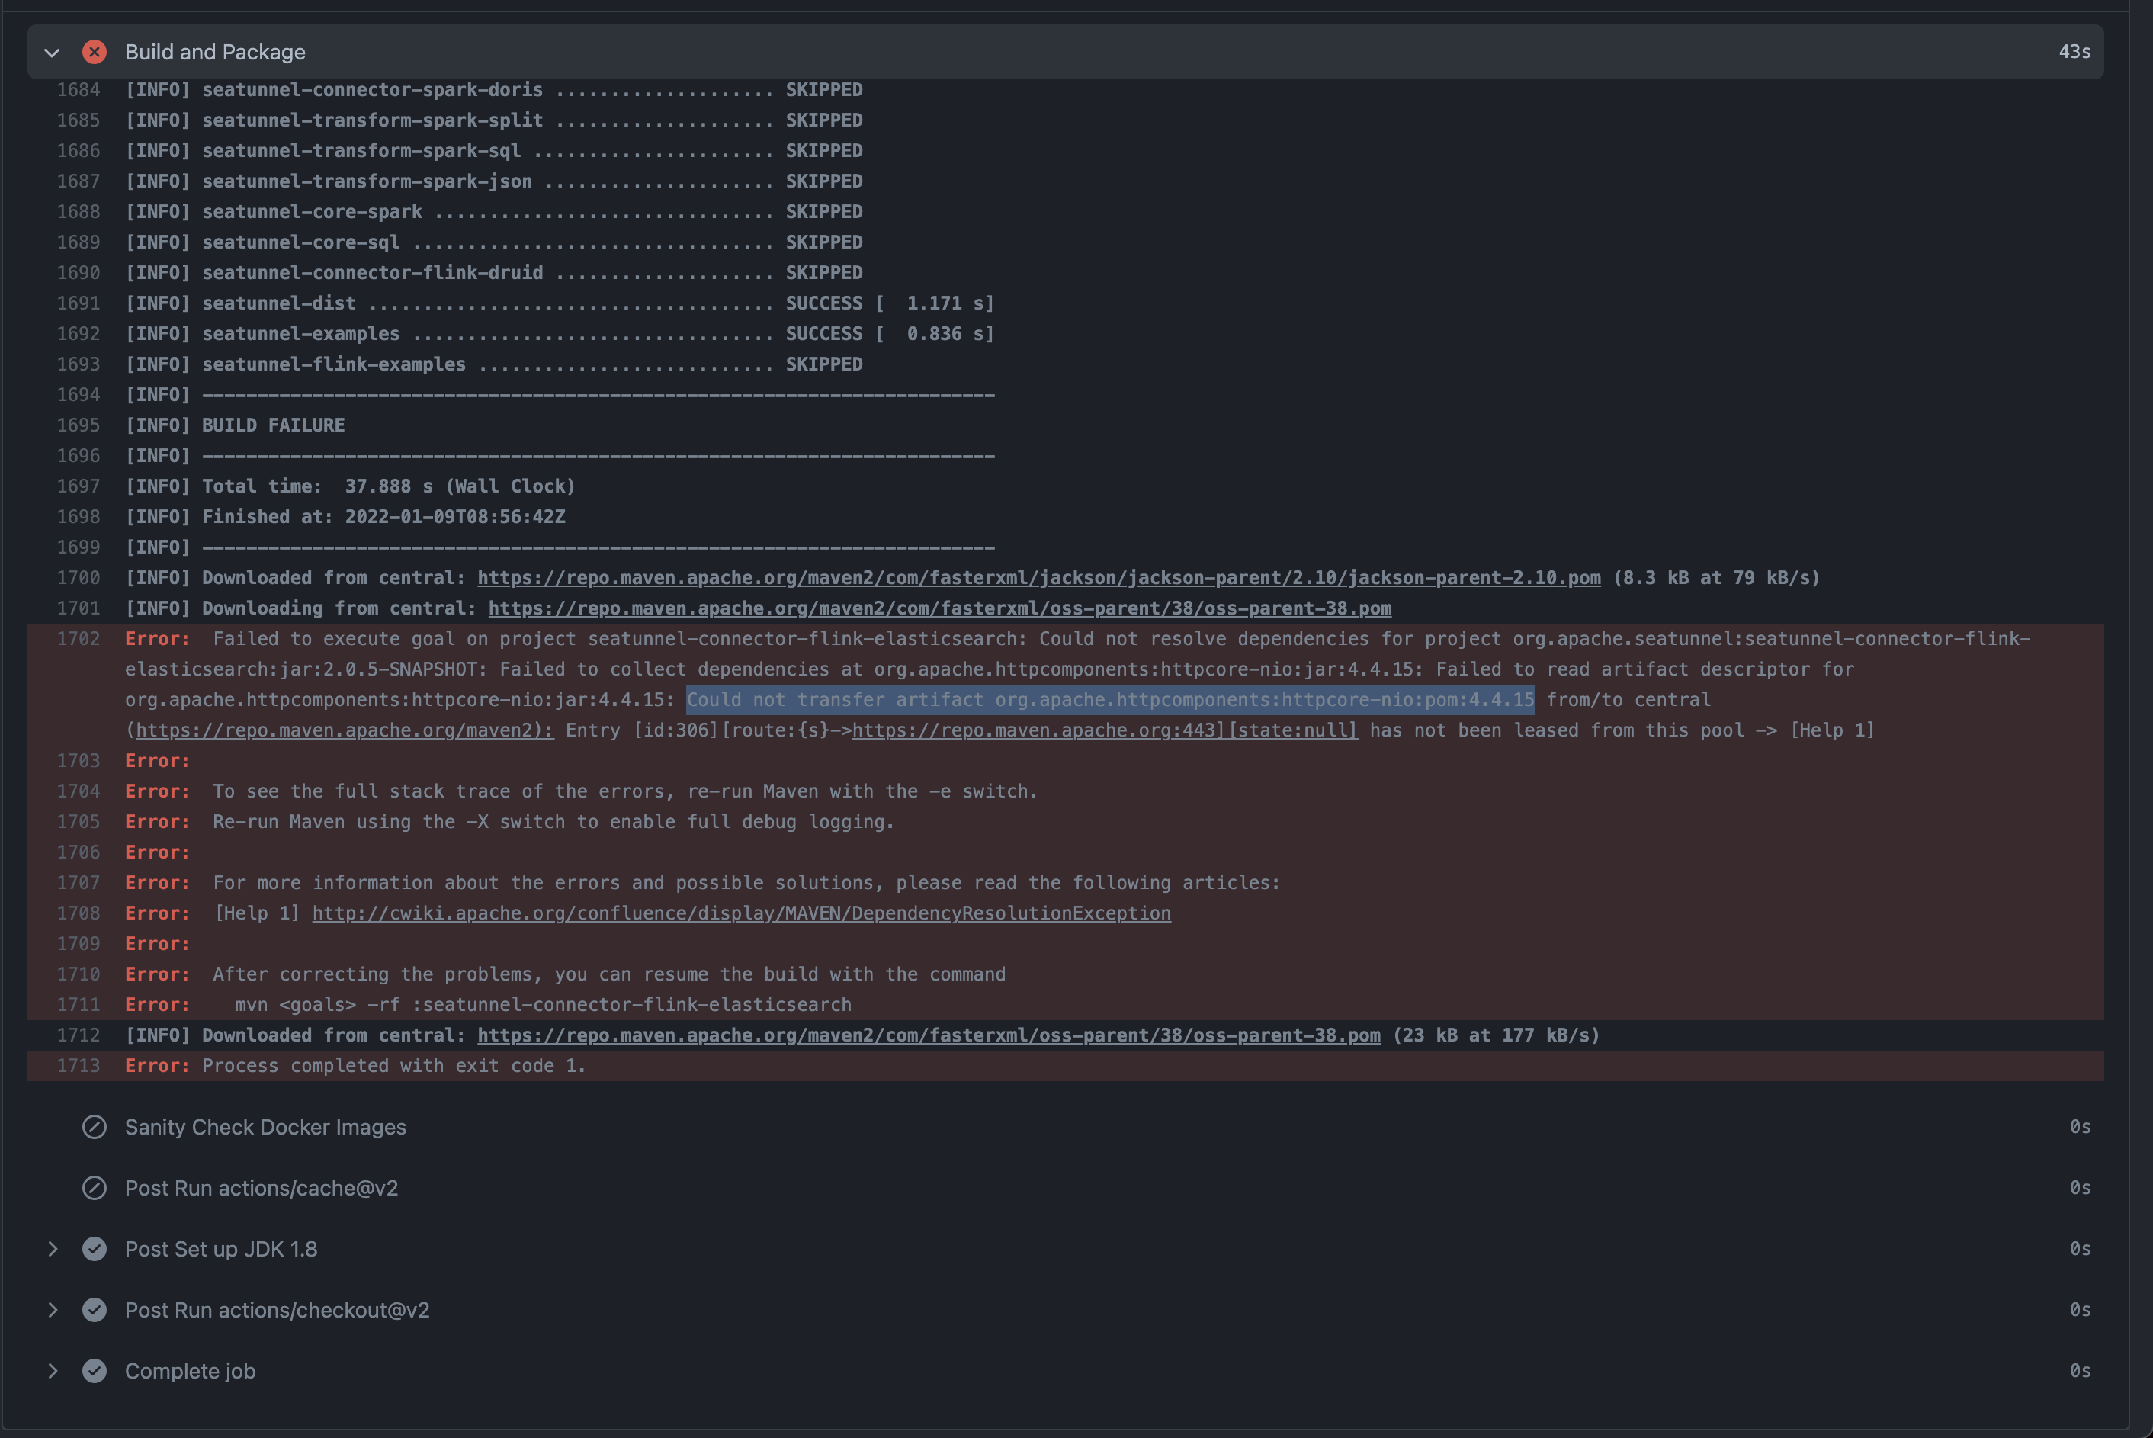The image size is (2153, 1438).
Task: Open repo.maven.apache.org/maven2 link in error
Action: [344, 730]
